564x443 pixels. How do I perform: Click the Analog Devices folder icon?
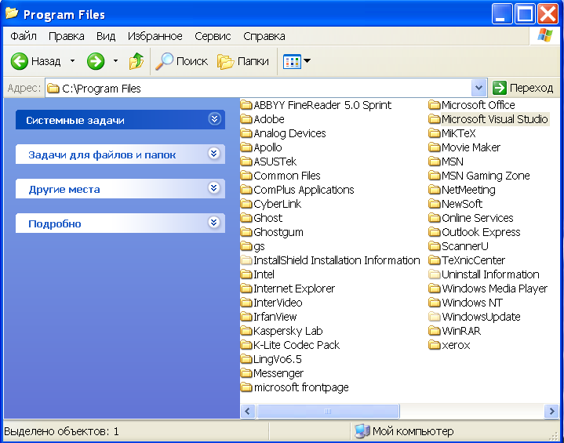pos(246,133)
